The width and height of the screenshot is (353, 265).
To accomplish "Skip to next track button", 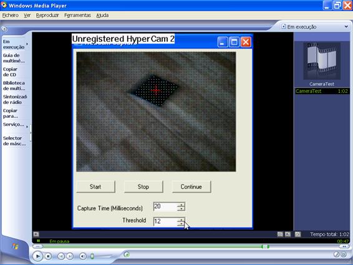I will 70,256.
